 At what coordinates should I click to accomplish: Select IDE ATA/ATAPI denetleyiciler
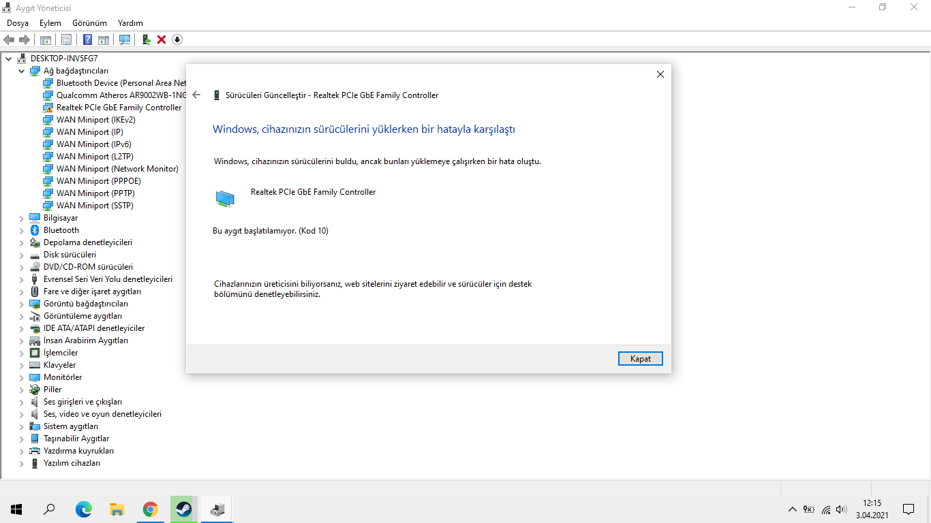tap(94, 328)
